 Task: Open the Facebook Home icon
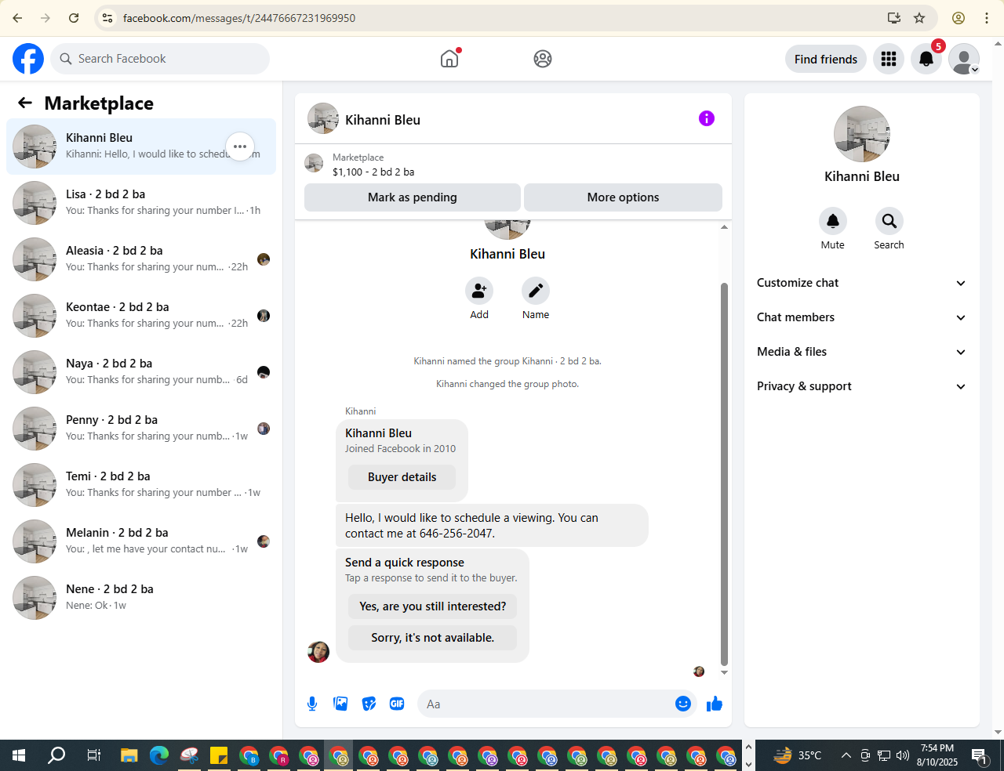[x=449, y=59]
